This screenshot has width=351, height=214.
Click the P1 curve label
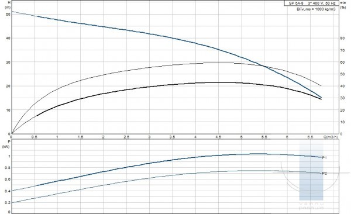pyautogui.click(x=324, y=158)
